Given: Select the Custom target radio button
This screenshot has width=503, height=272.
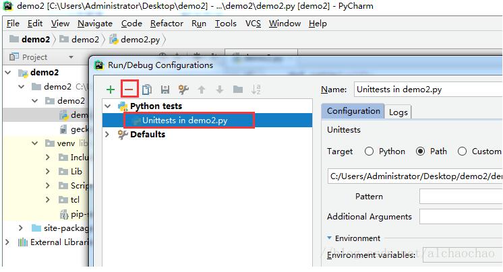Looking at the screenshot, I should point(462,151).
